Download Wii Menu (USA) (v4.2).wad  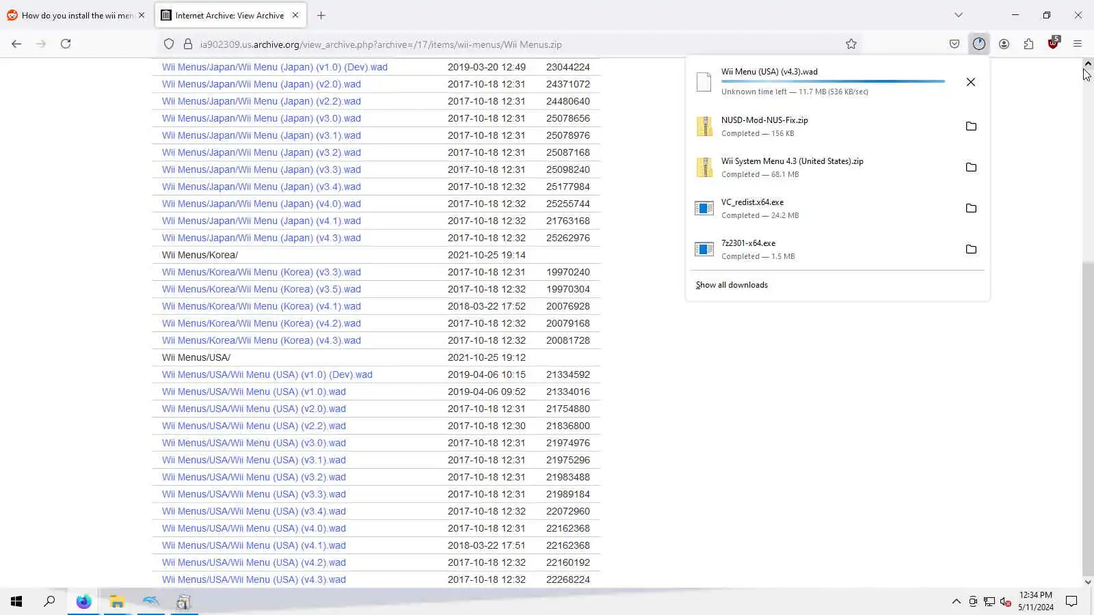coord(254,562)
